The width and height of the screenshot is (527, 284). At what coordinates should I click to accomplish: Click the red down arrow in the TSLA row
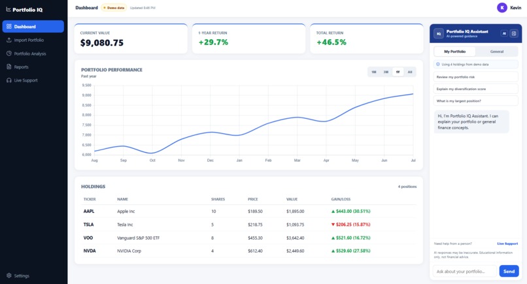coord(333,225)
